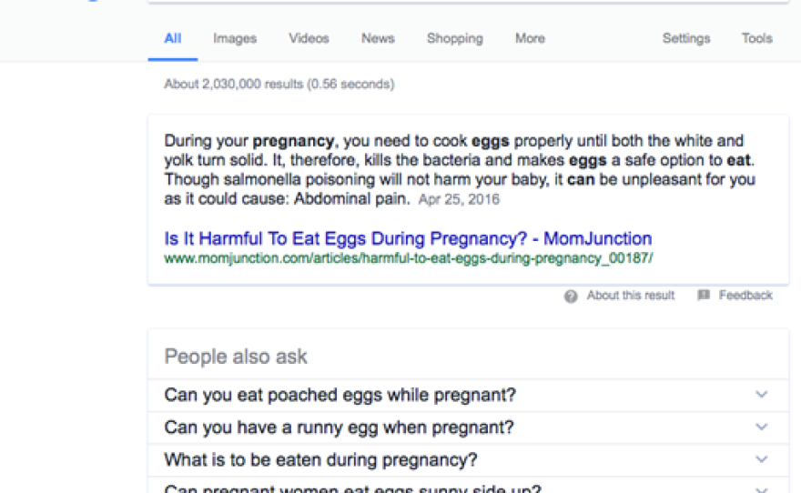Click the green momjunction.com URL
The image size is (801, 493).
pos(408,258)
